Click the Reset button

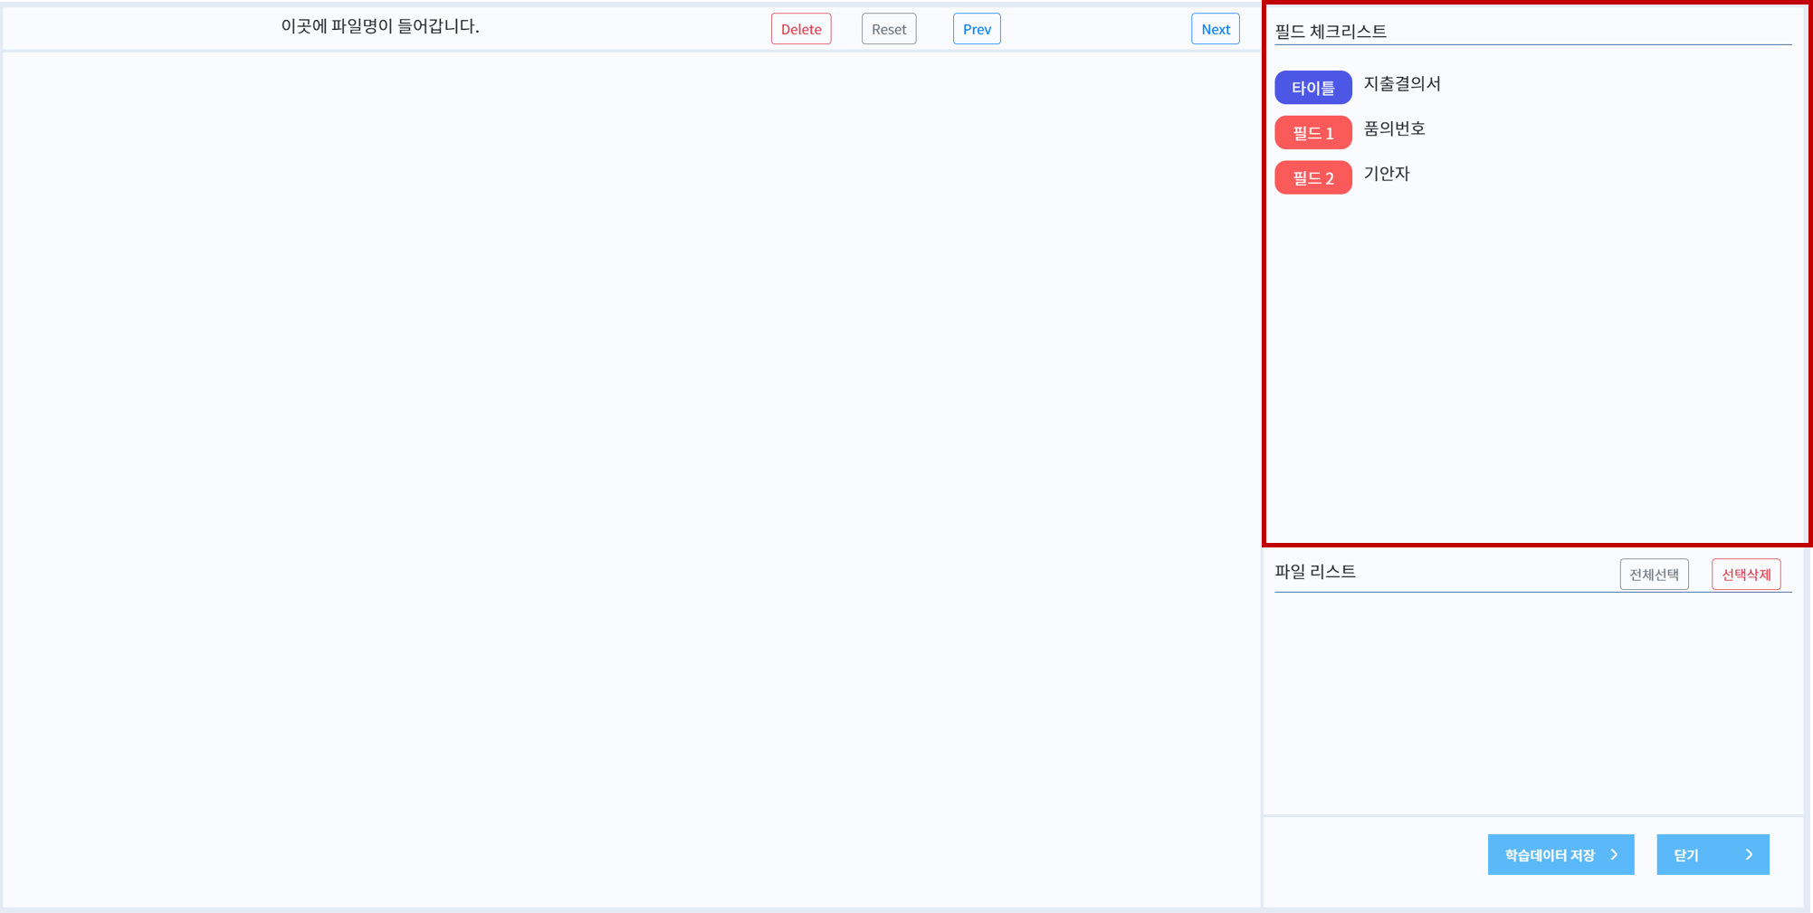coord(889,29)
